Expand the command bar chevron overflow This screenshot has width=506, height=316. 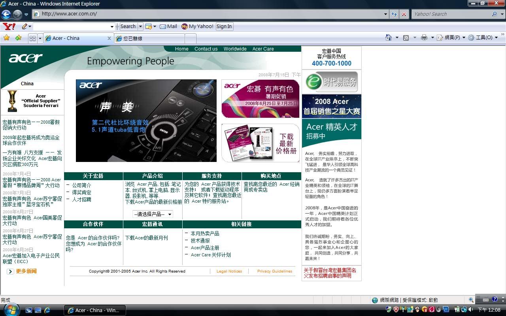[502, 35]
